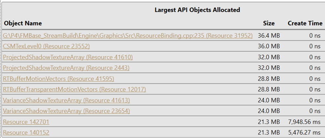Select the 0 ns time for RTBufferMotionVectors
The image size is (325, 138).
(315, 78)
